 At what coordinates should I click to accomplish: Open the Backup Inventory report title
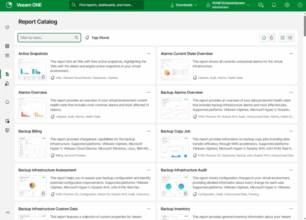pos(175,209)
